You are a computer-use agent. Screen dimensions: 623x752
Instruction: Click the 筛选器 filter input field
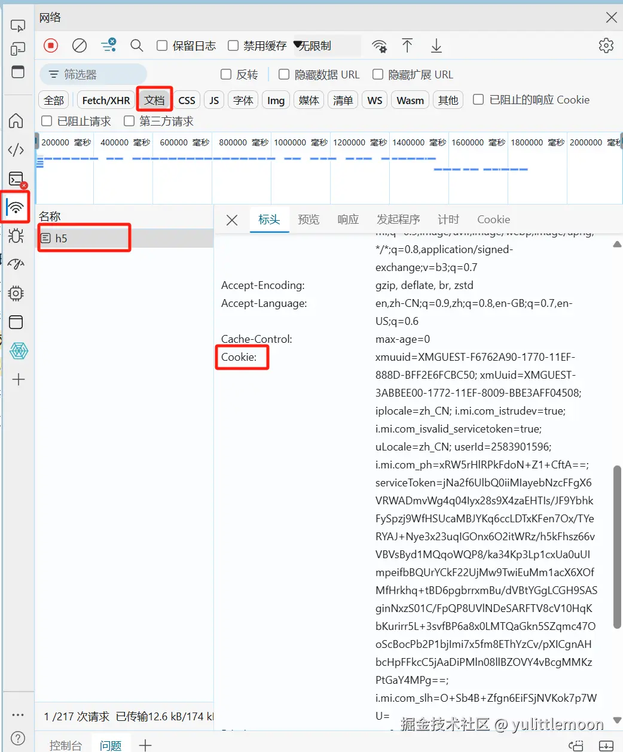(x=93, y=74)
